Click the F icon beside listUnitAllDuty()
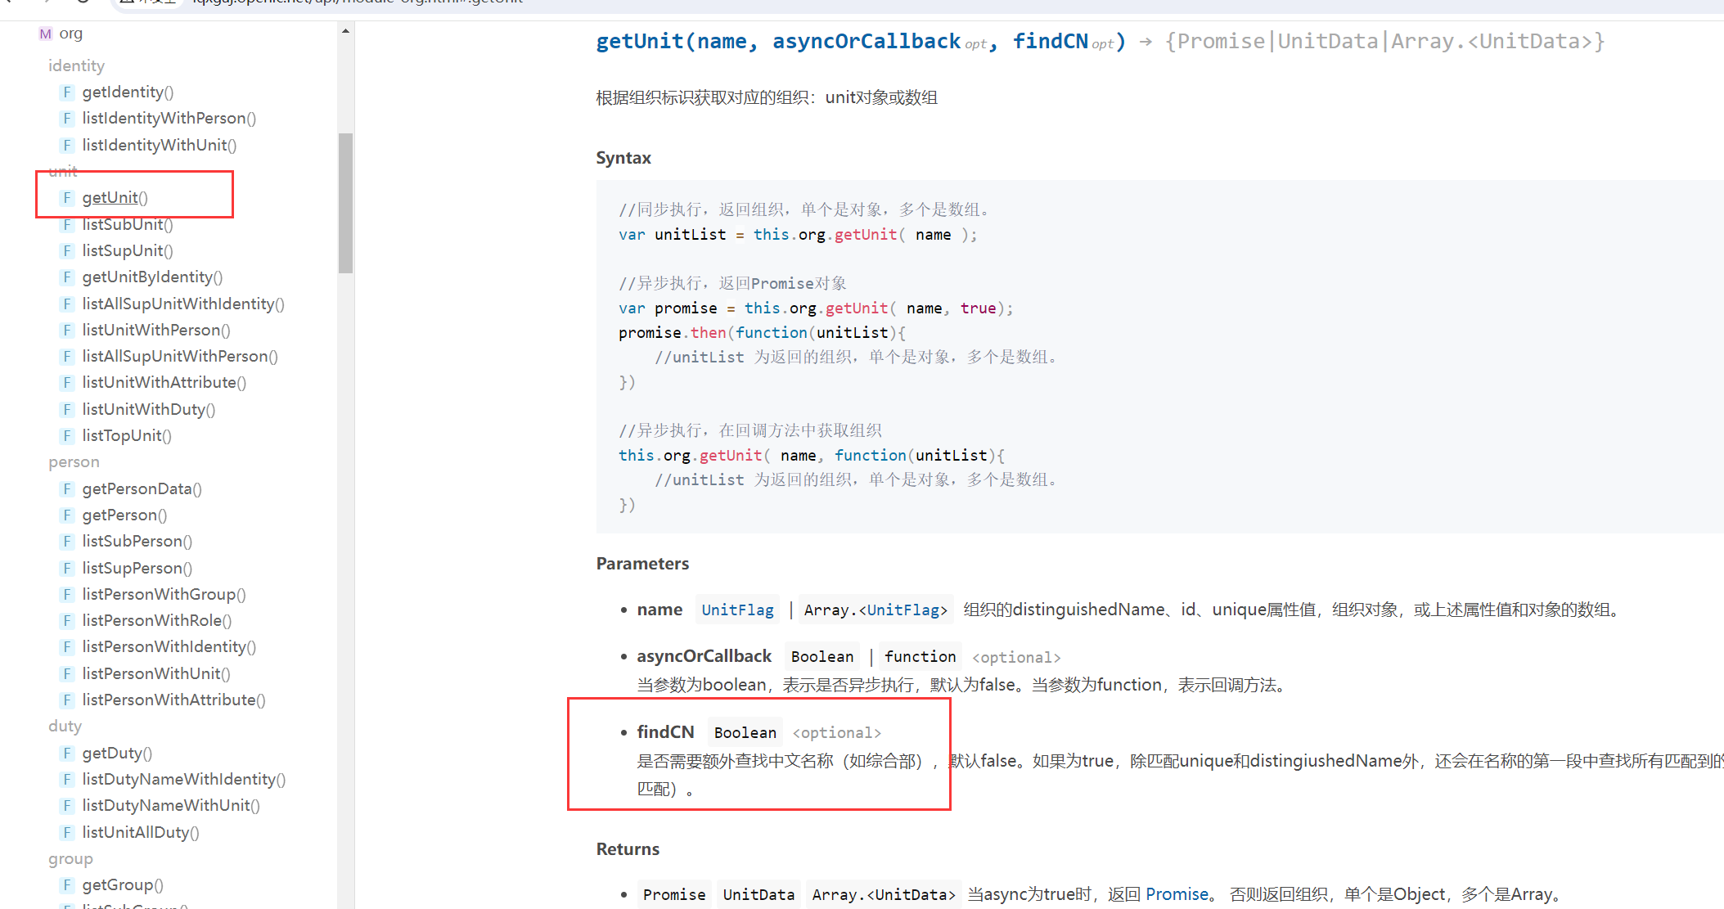Screen dimensions: 1724x909 (67, 832)
